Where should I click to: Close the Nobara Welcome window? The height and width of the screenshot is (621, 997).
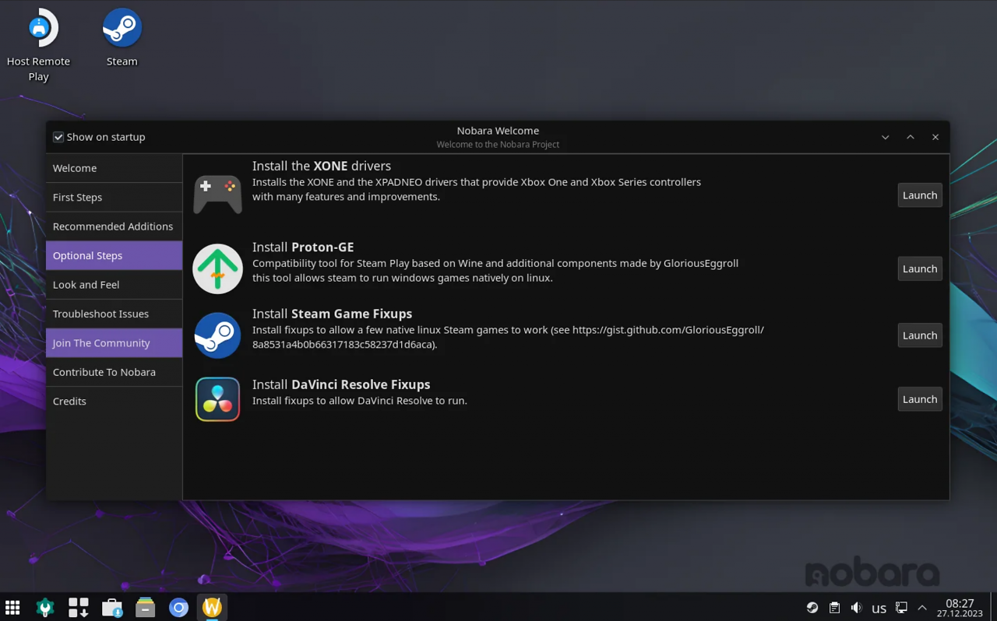click(935, 137)
